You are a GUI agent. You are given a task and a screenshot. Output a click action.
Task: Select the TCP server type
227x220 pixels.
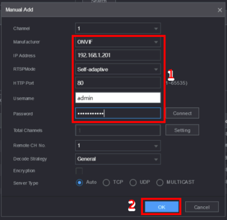pyautogui.click(x=106, y=183)
